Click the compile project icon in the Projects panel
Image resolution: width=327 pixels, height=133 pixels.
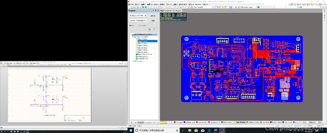pyautogui.click(x=150, y=29)
